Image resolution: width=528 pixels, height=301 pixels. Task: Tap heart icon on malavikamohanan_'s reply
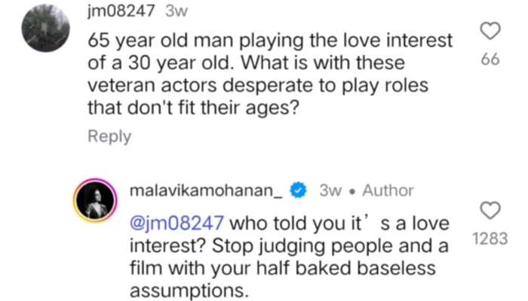point(490,210)
